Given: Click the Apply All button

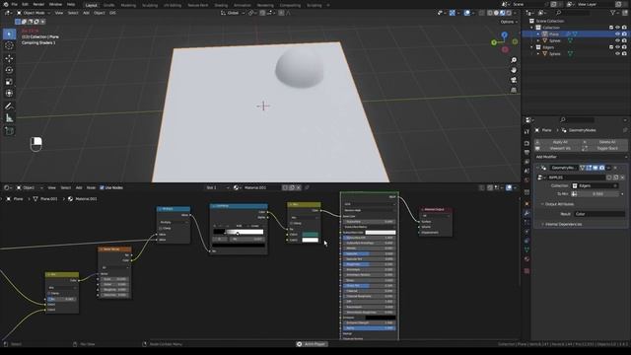Looking at the screenshot, I should pos(557,142).
